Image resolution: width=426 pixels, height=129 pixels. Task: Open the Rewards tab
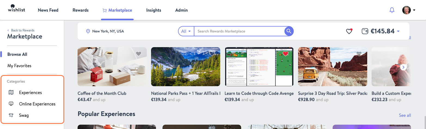tap(81, 10)
